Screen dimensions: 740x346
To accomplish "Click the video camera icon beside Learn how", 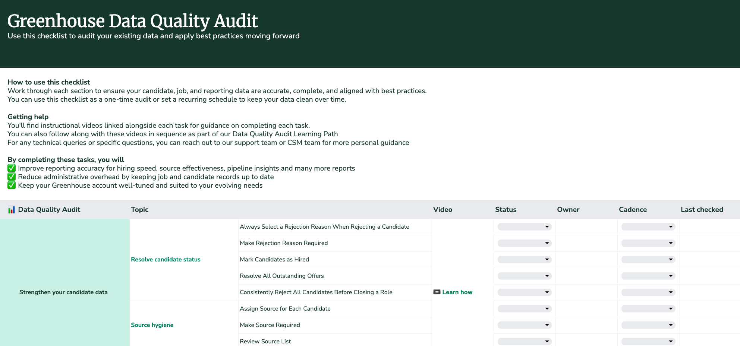I will click(437, 292).
